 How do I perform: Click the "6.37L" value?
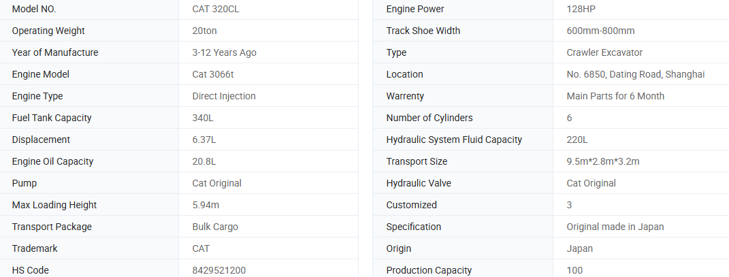coord(204,140)
